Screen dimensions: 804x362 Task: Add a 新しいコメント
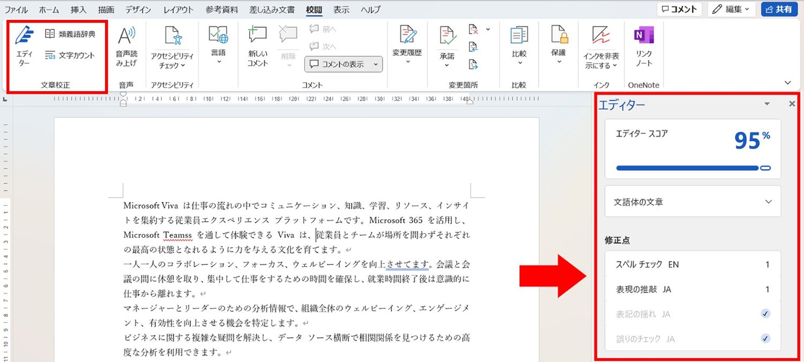pos(257,47)
